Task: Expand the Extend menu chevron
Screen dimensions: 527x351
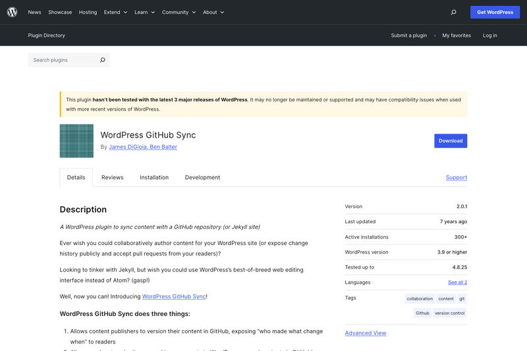Action: coord(125,13)
